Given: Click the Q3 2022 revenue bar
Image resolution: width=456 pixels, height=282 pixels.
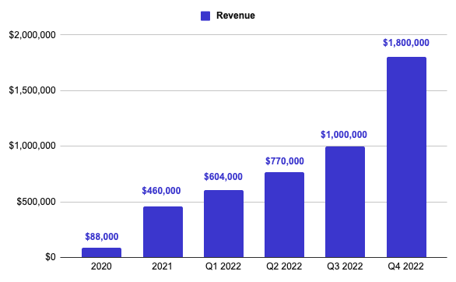Looking at the screenshot, I should click(346, 202).
